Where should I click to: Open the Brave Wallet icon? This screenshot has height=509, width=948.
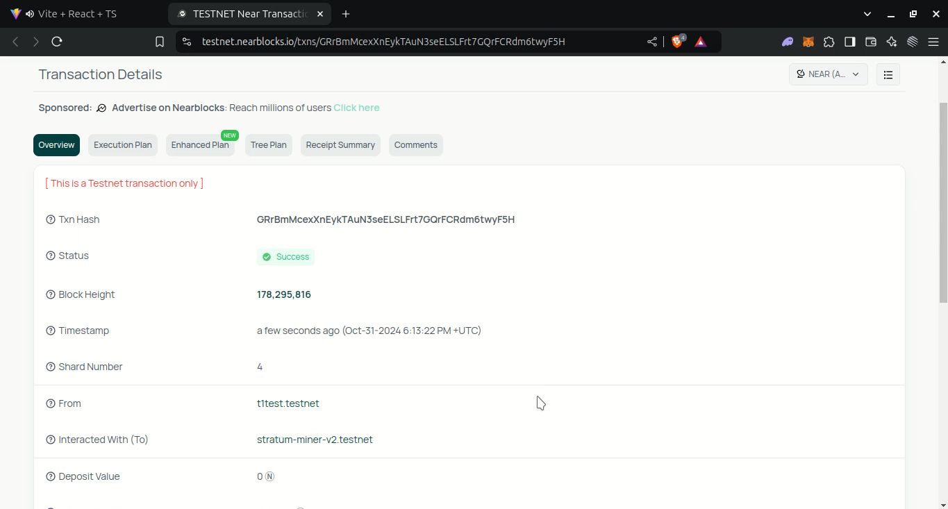click(x=870, y=42)
